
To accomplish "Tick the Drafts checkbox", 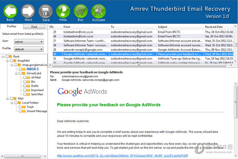I will tap(25, 86).
